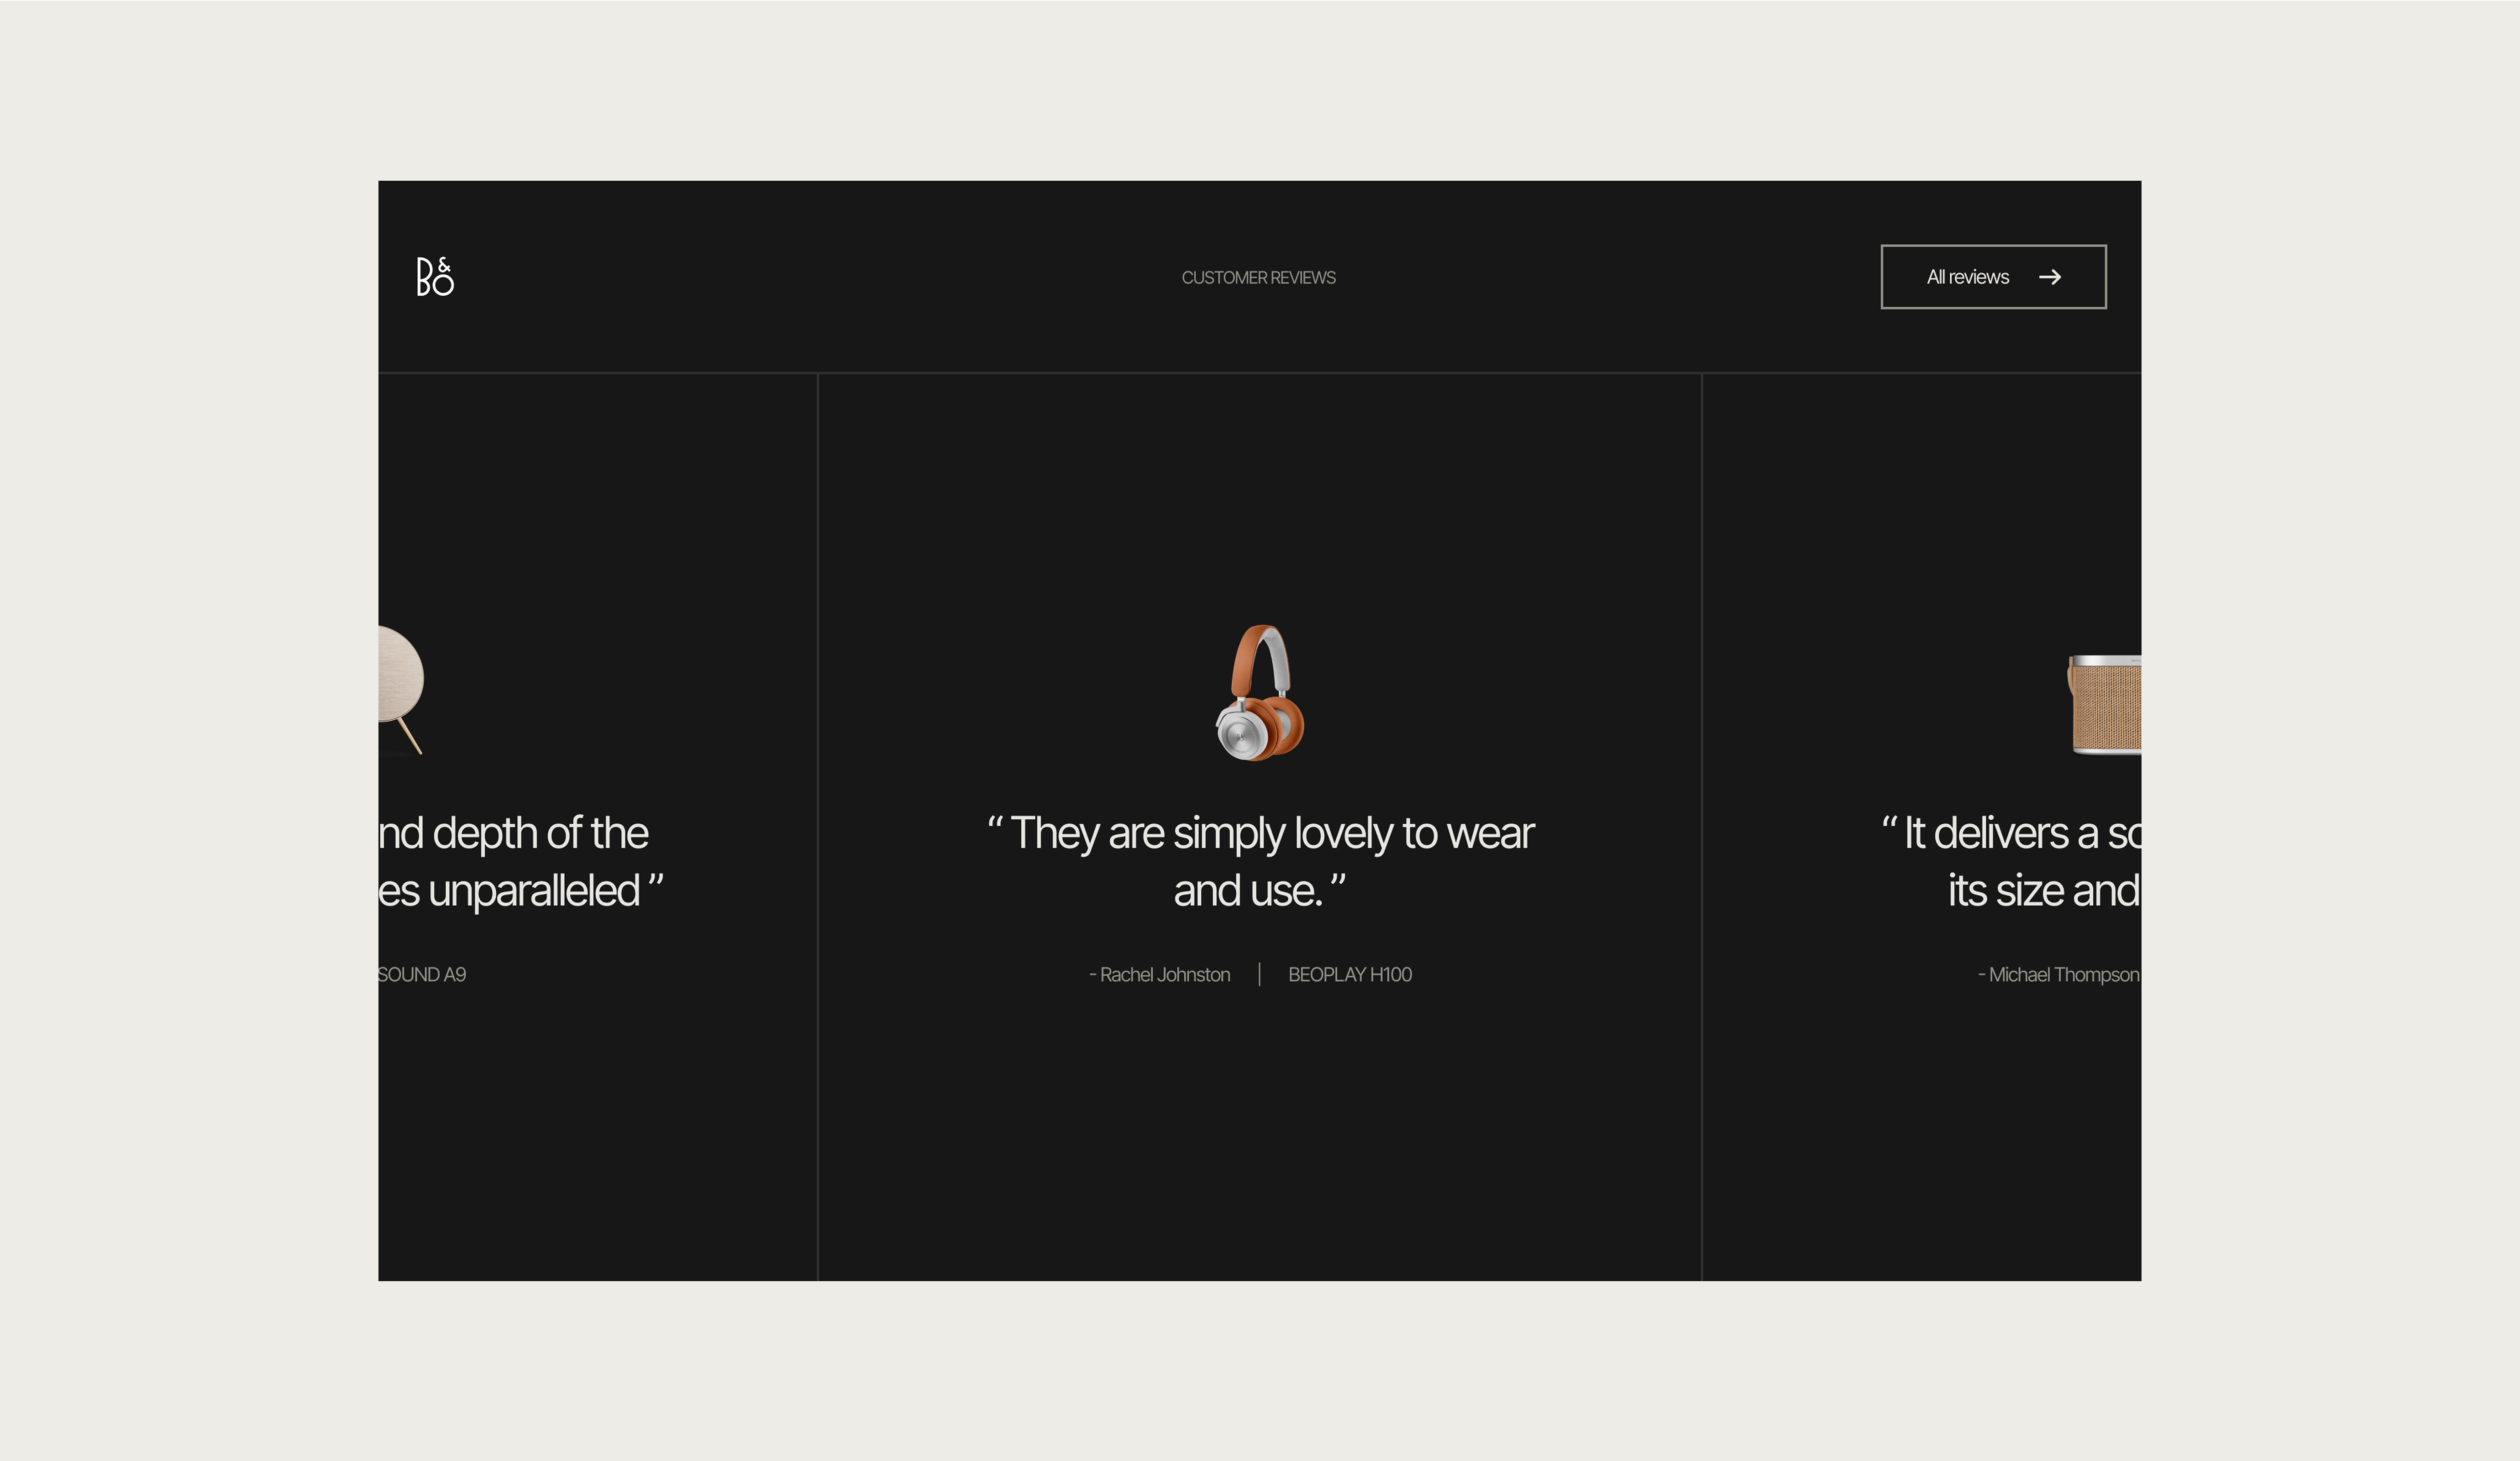Click the BEOPLAY H100 product label
Screen dimensions: 2520x1461
[1350, 975]
